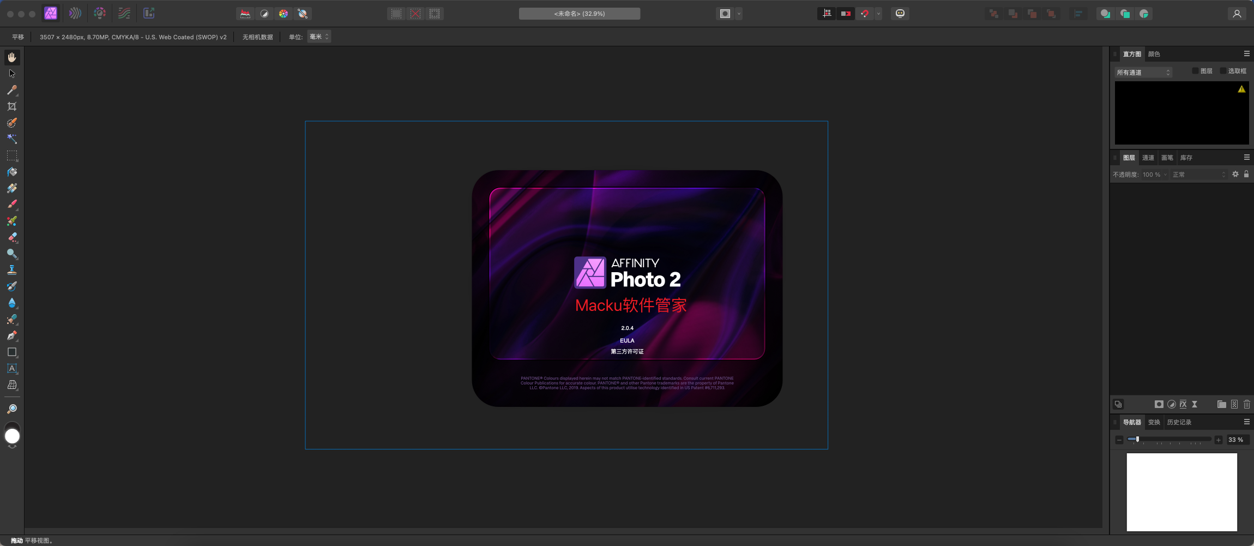Click the layer FX effects icon
The image size is (1254, 546).
click(1183, 404)
